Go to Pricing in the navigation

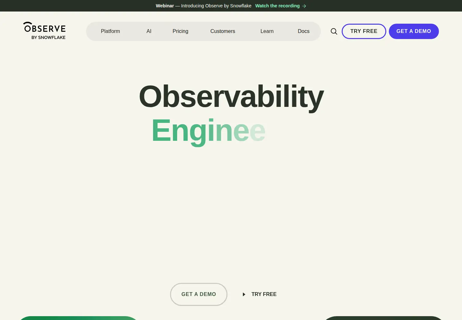point(180,31)
